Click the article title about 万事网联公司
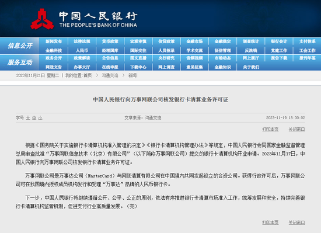Screen dimensions: 321x233 [x=160, y=99]
